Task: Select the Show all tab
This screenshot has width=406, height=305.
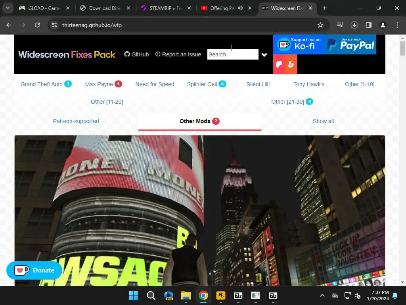Action: (323, 121)
